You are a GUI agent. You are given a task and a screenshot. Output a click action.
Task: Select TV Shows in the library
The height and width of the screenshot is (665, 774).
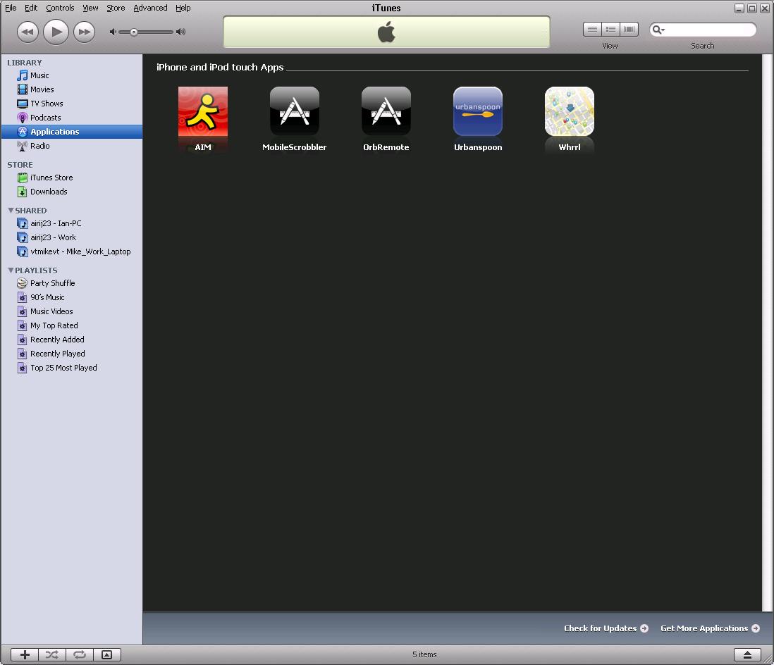tap(72, 104)
